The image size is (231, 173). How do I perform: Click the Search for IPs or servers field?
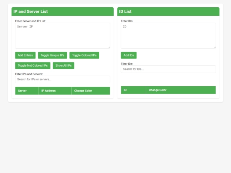point(62,79)
